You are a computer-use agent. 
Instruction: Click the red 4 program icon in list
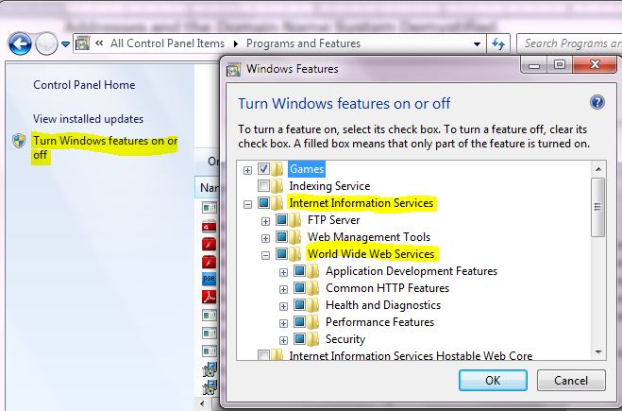(209, 227)
